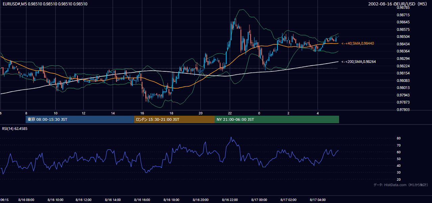The width and height of the screenshot is (432, 203).
Task: Click the 8/17 04:00 time axis label
Action: click(x=317, y=200)
